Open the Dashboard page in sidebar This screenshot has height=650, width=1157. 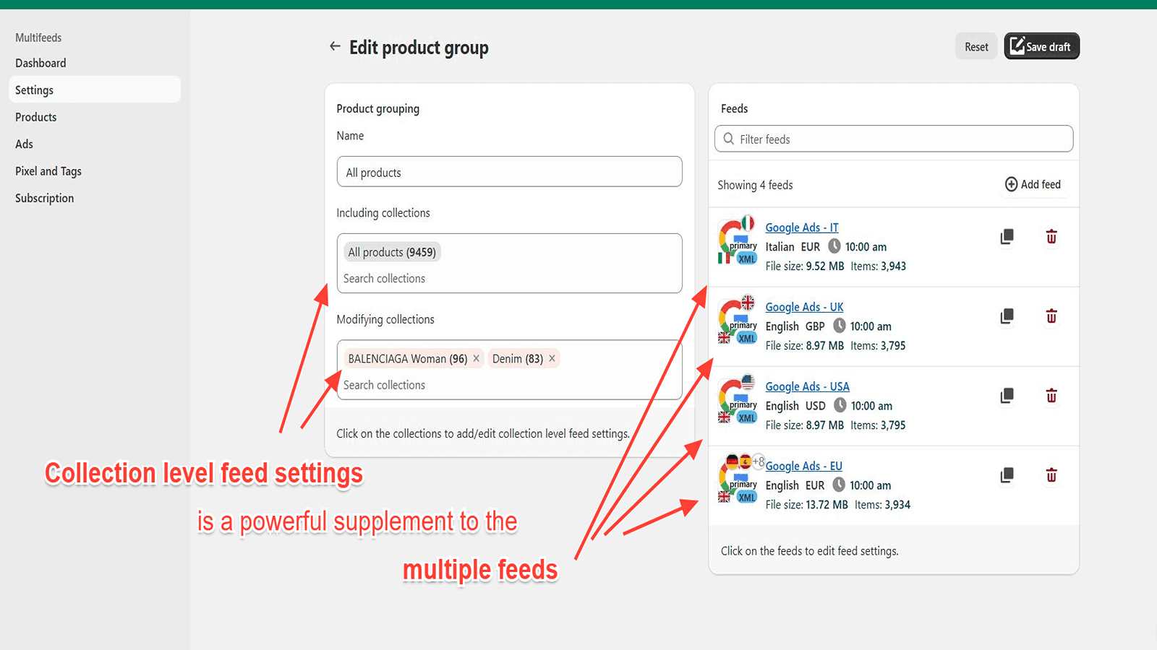(x=40, y=63)
